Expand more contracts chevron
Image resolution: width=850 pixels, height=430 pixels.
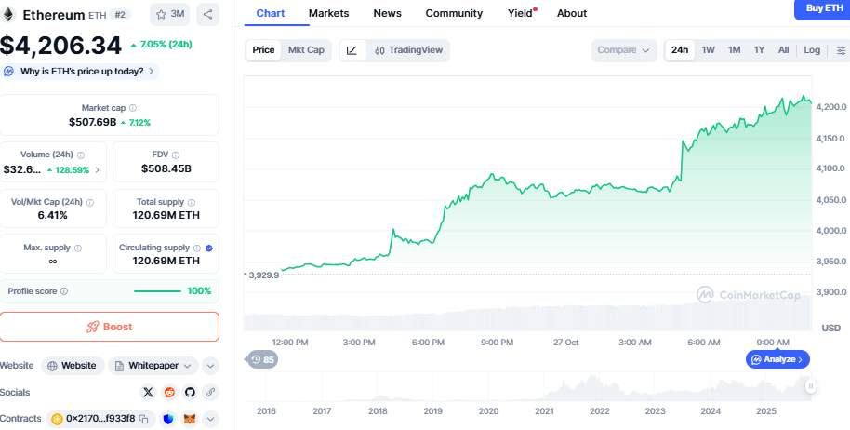(211, 419)
